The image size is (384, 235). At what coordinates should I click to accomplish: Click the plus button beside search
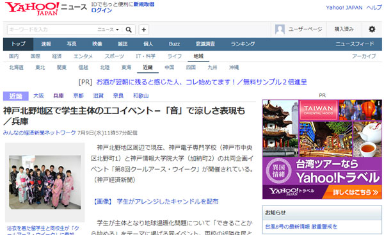click(x=144, y=29)
